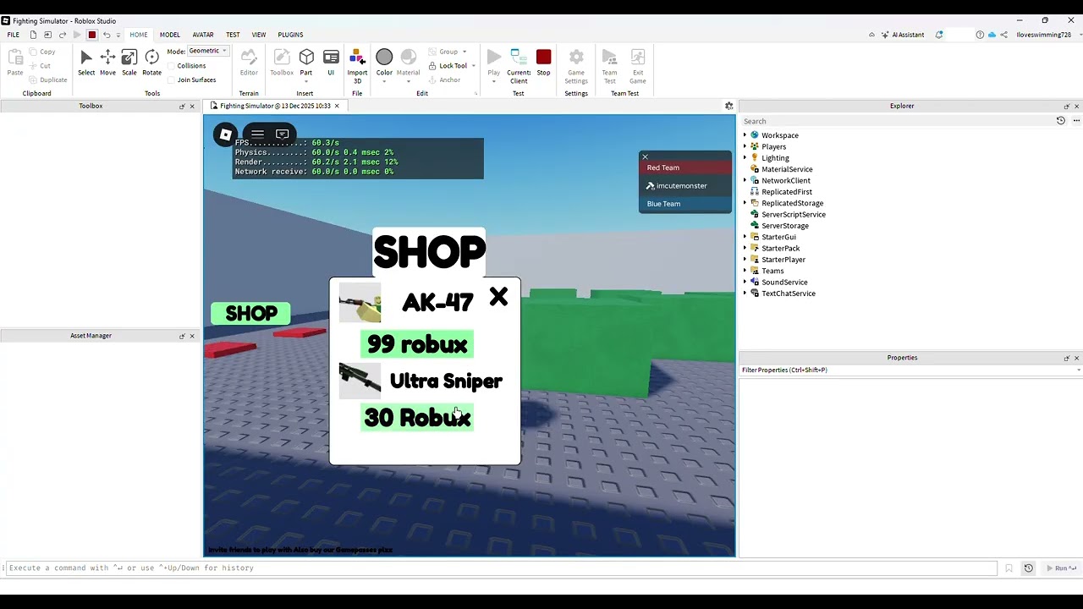1083x609 pixels.
Task: Close the shop panel with X
Action: [498, 297]
